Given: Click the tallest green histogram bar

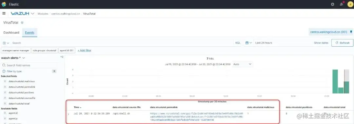Looking at the screenshot, I should 335,81.
